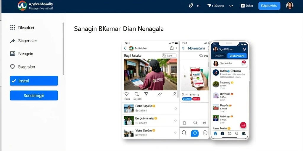Click the sidebar vertical scrollbar
Image resolution: width=303 pixels, height=151 pixels.
click(x=63, y=49)
